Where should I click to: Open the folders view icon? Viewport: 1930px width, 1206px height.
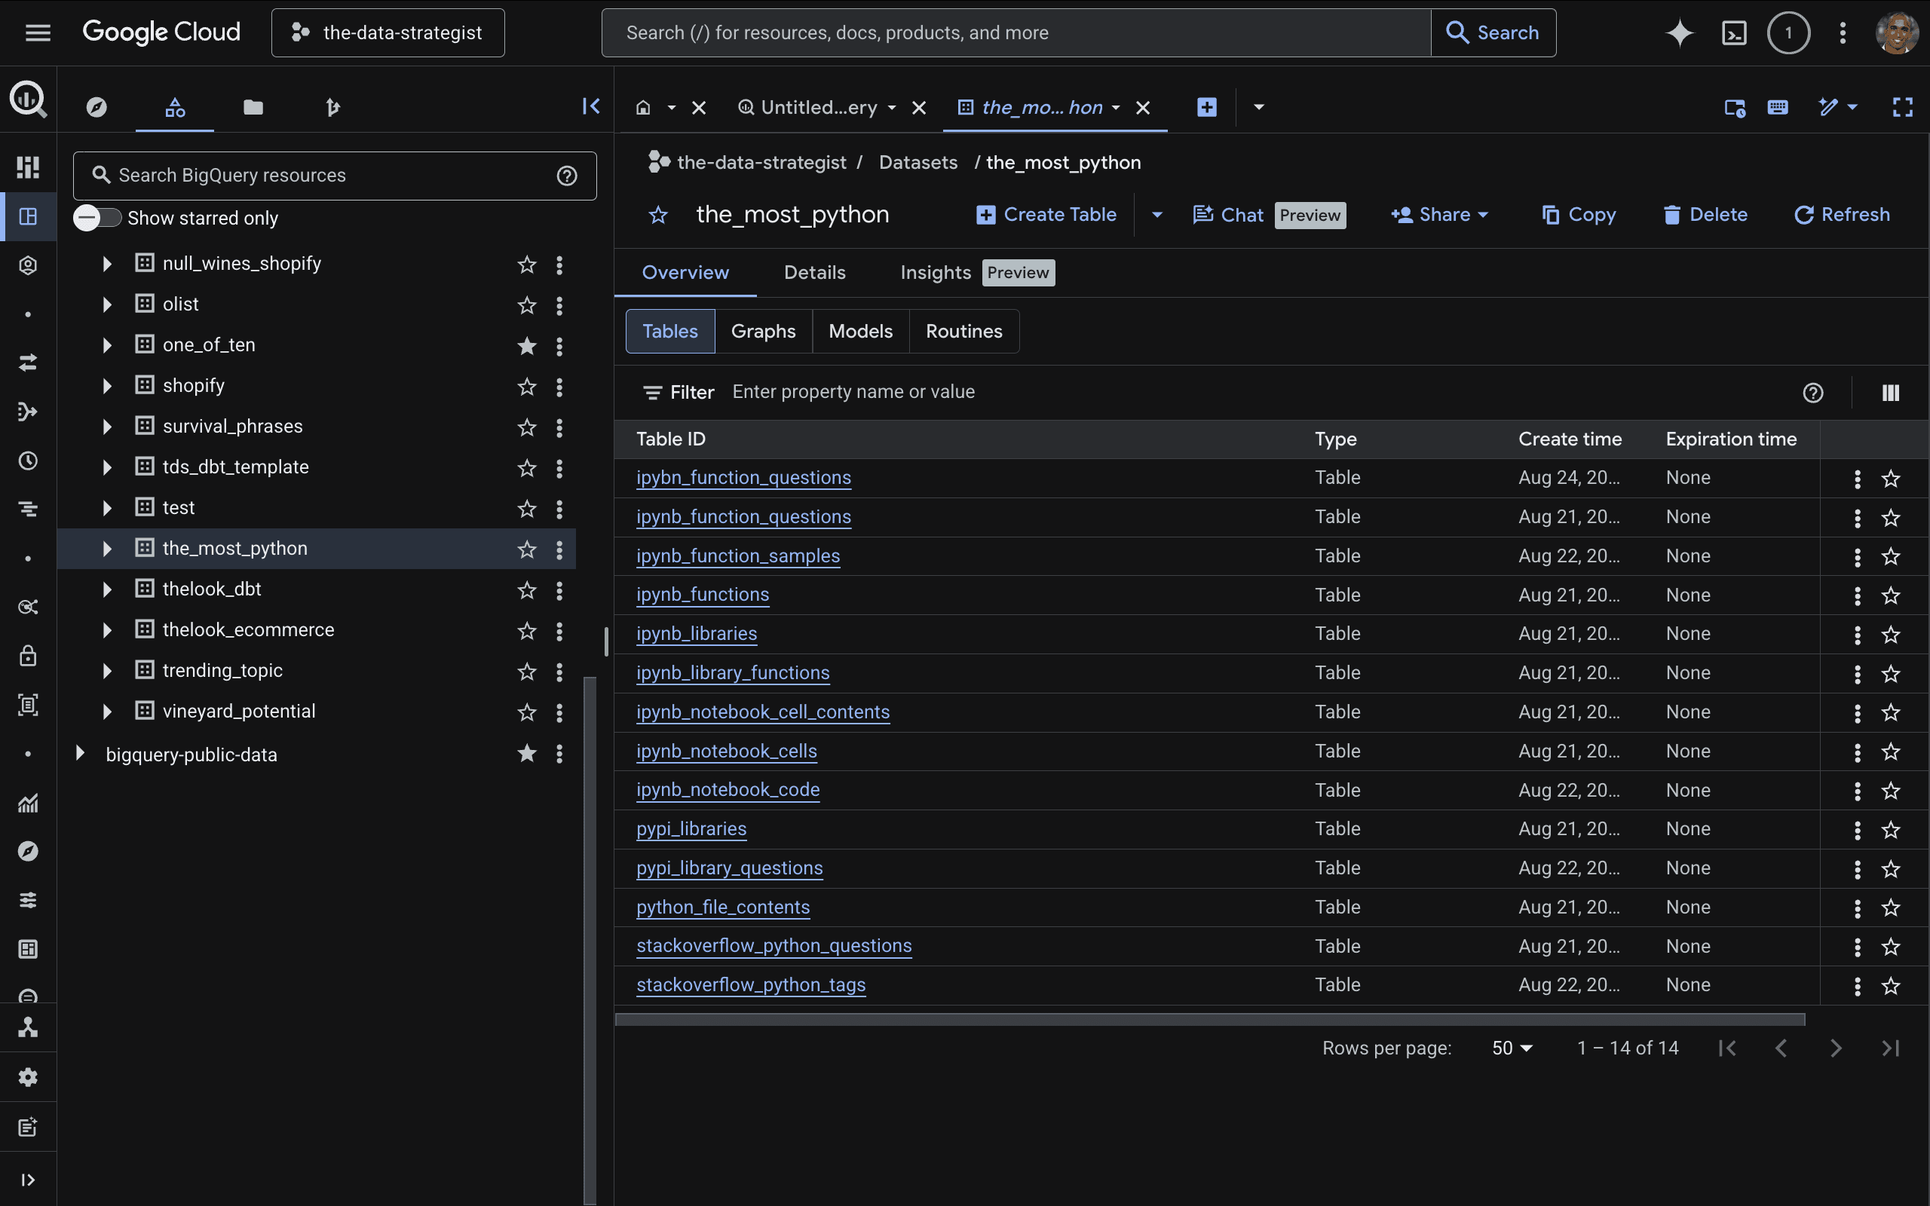253,107
